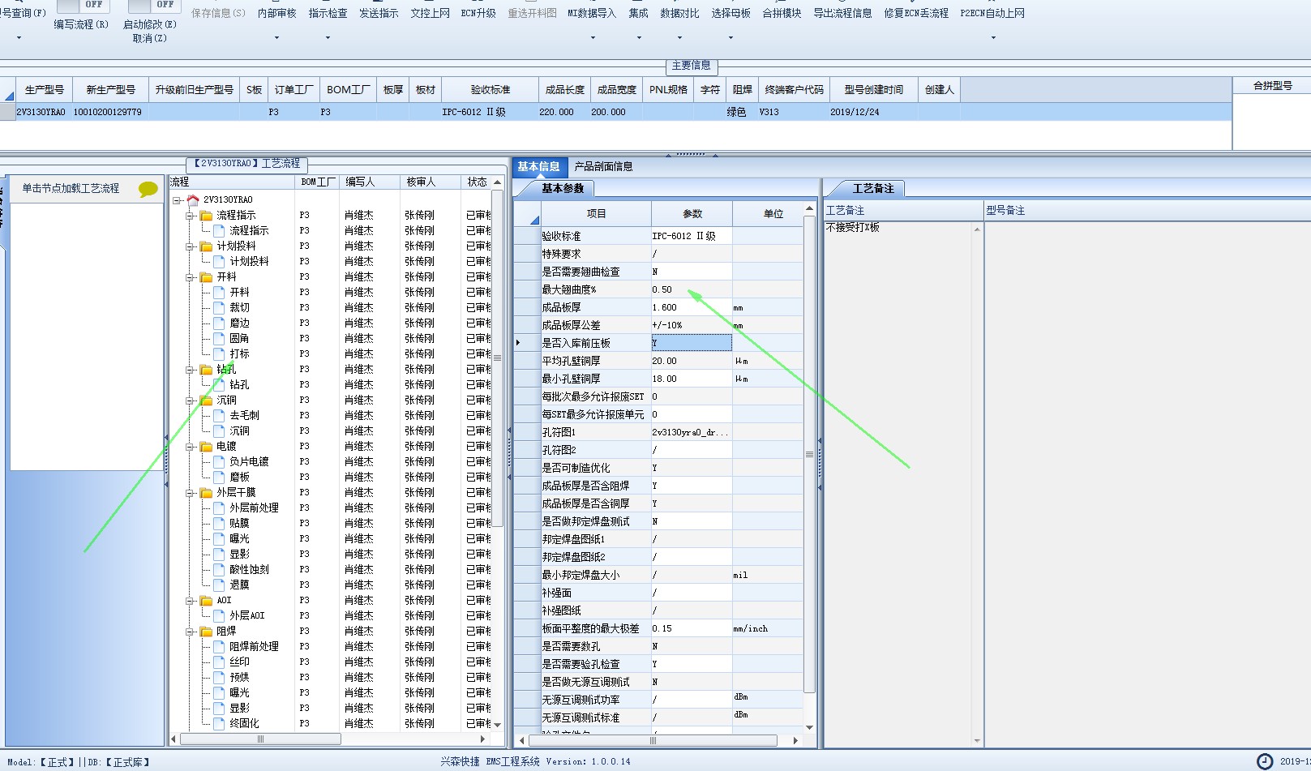
Task: Click the 验收标准 column header
Action: (x=491, y=89)
